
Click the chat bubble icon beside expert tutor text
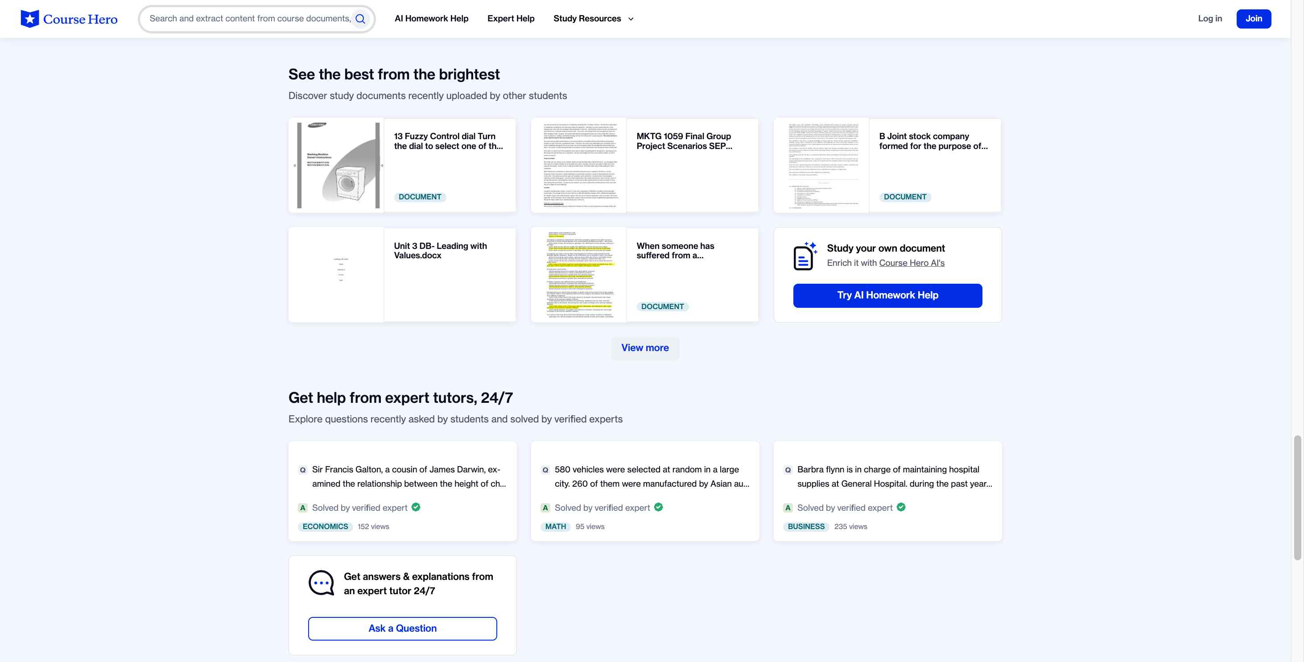tap(322, 583)
